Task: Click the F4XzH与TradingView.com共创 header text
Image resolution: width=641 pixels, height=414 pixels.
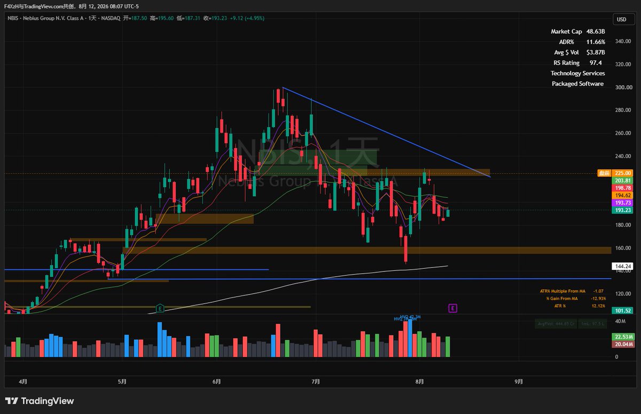Action: [x=38, y=6]
